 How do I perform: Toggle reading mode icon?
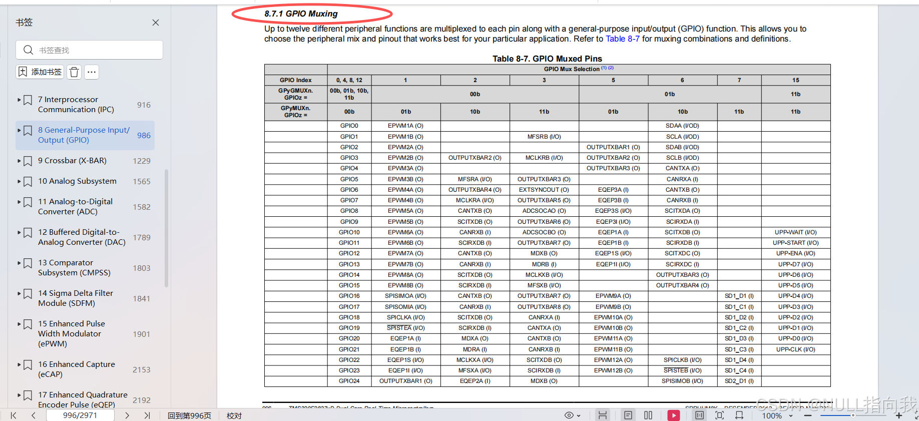tap(700, 415)
